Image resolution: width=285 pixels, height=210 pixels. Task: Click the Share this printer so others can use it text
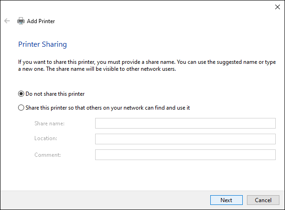pyautogui.click(x=108, y=108)
